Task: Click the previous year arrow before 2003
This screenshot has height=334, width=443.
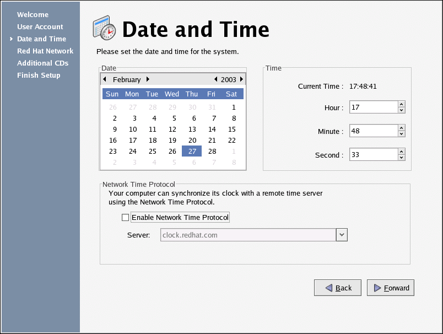Action: (215, 79)
